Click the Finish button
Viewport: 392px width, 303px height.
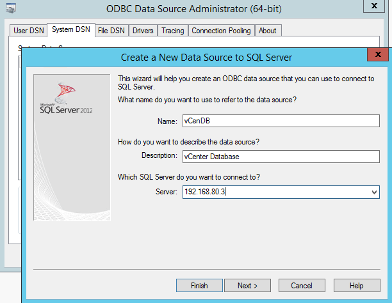click(199, 286)
